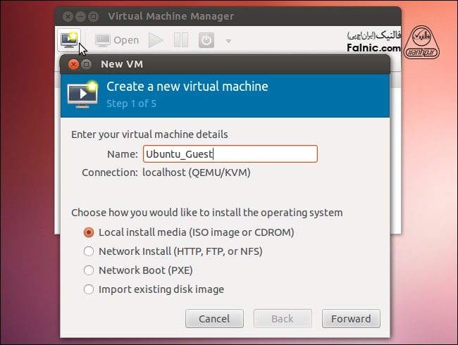This screenshot has height=345, width=458.
Task: Click the Name text field
Action: [230, 153]
